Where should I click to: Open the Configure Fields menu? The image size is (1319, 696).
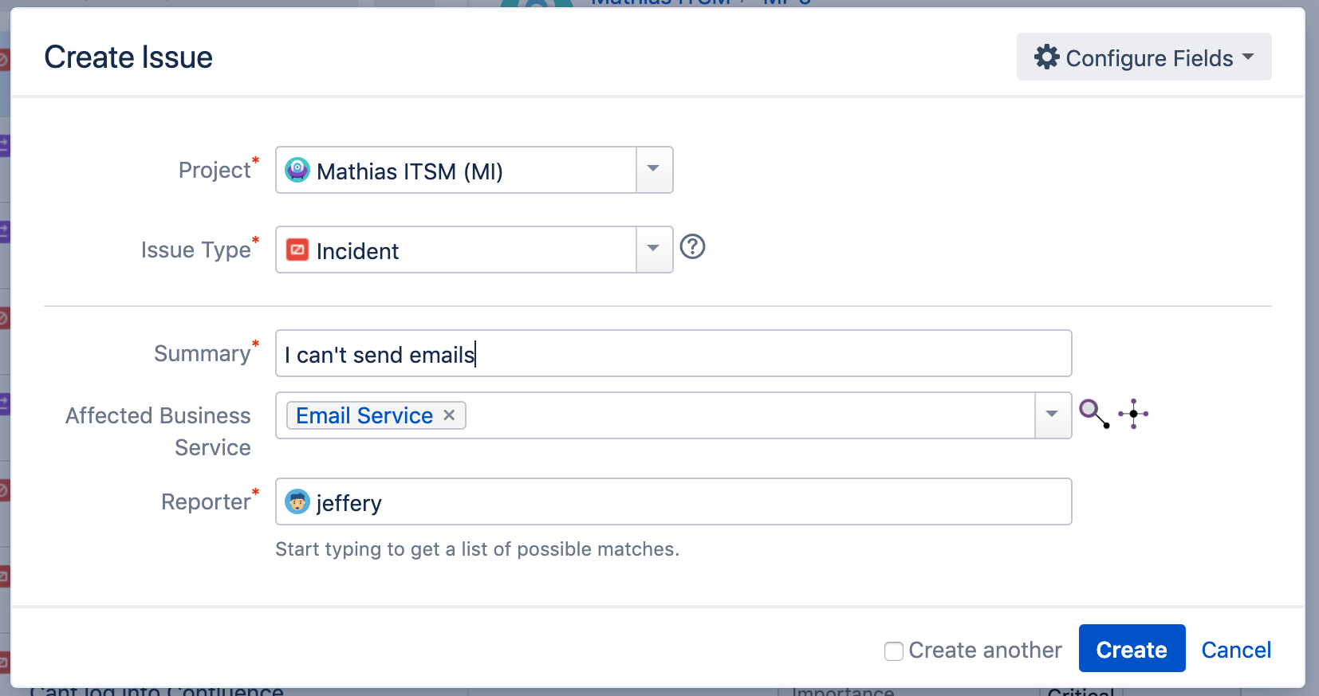[1144, 57]
